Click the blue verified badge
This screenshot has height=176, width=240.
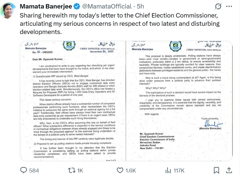tap(76, 6)
